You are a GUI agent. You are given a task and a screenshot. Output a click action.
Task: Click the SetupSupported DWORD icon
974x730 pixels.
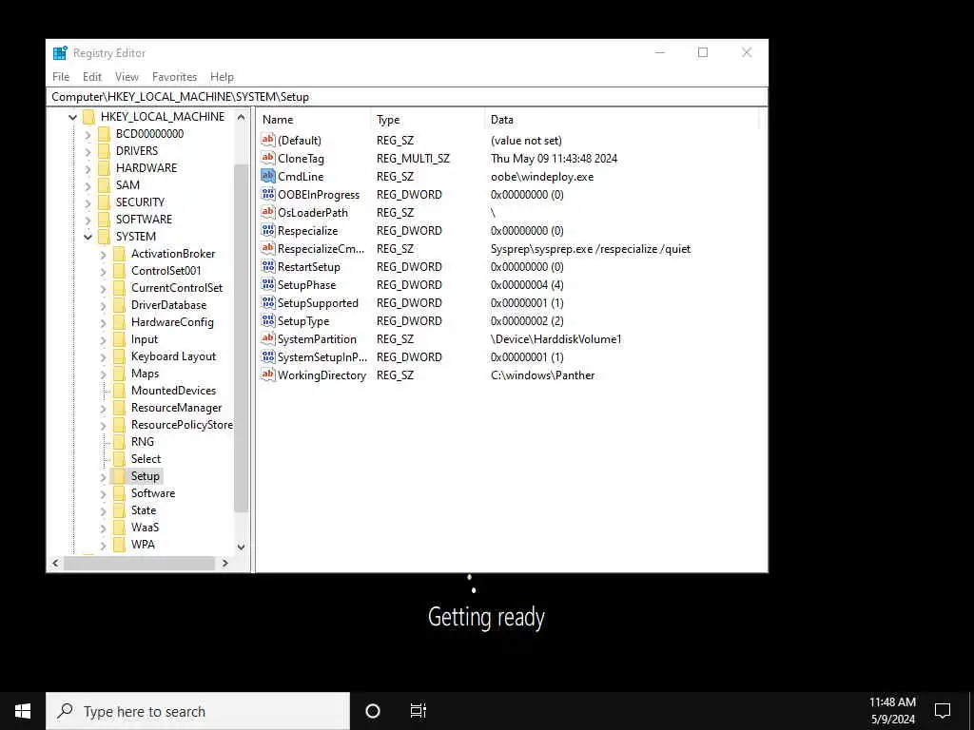pos(267,303)
